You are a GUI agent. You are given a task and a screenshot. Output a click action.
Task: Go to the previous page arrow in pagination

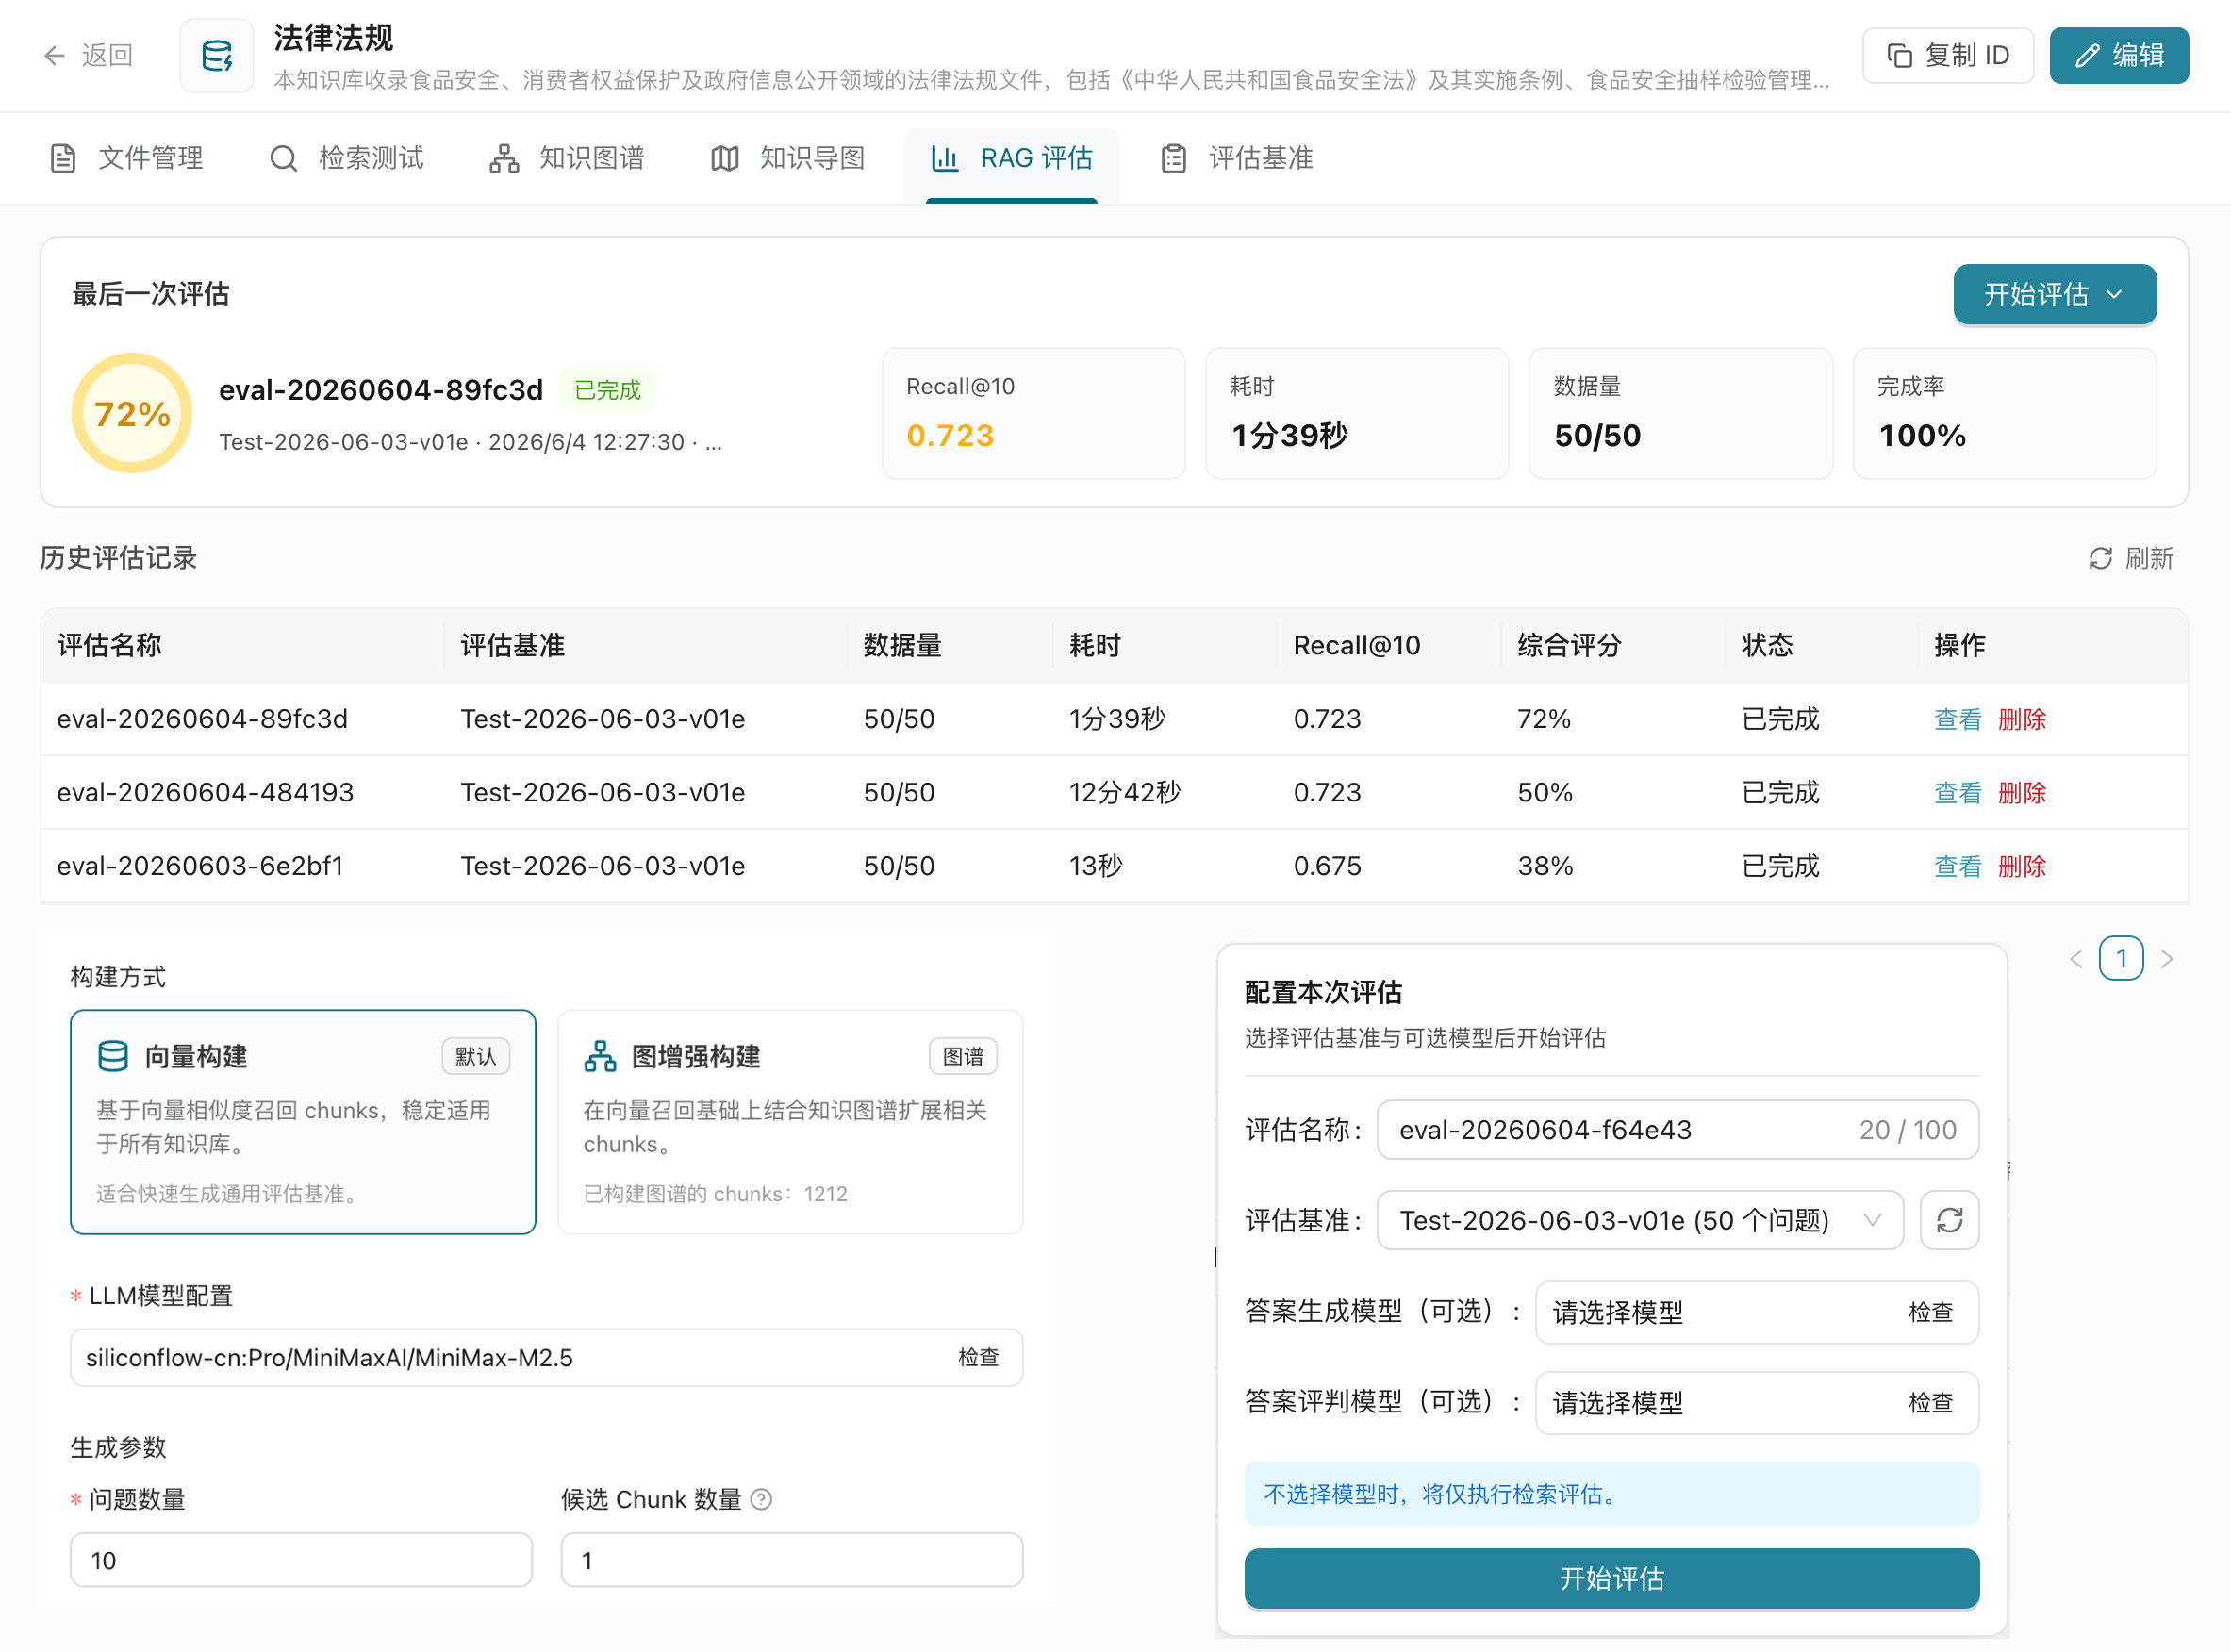click(x=2075, y=959)
